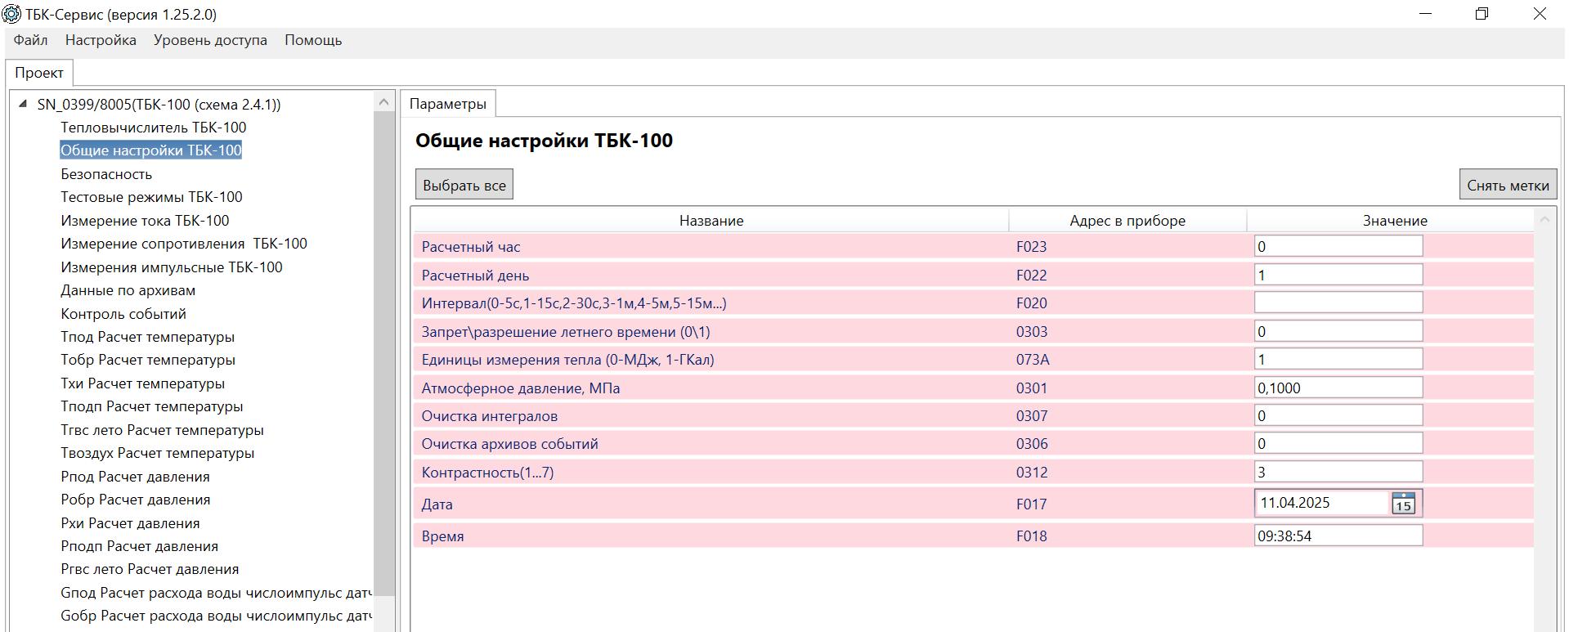The image size is (1569, 632).
Task: Select Контроль событий tree item
Action: click(123, 314)
